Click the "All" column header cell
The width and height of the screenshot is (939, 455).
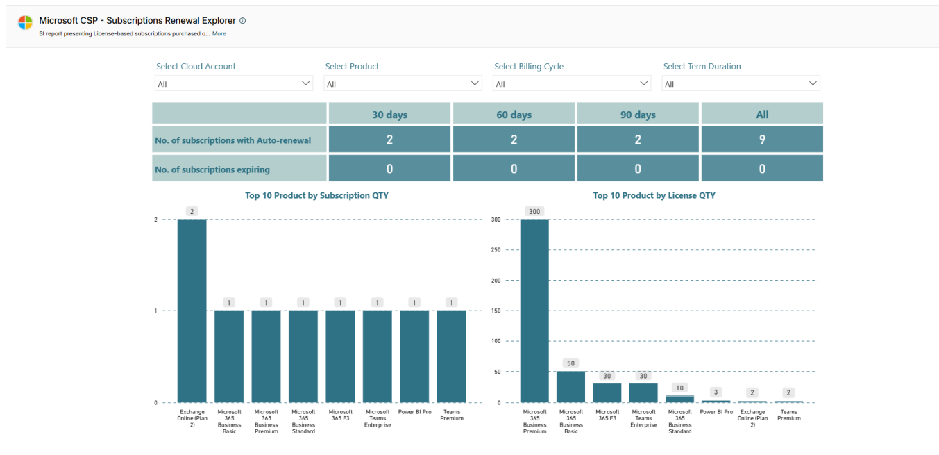coord(761,114)
